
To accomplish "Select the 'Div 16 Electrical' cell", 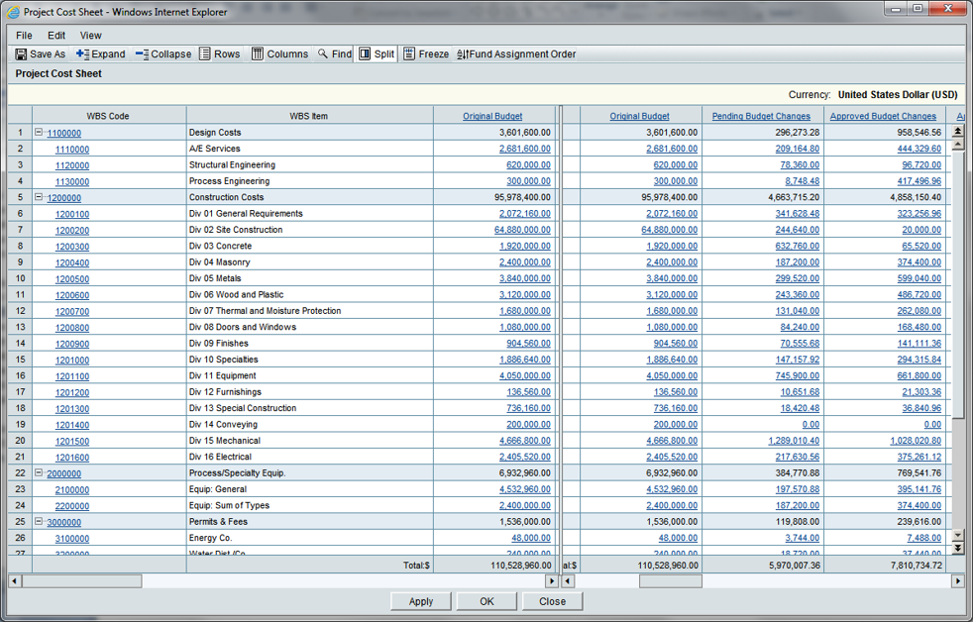I will click(x=310, y=457).
